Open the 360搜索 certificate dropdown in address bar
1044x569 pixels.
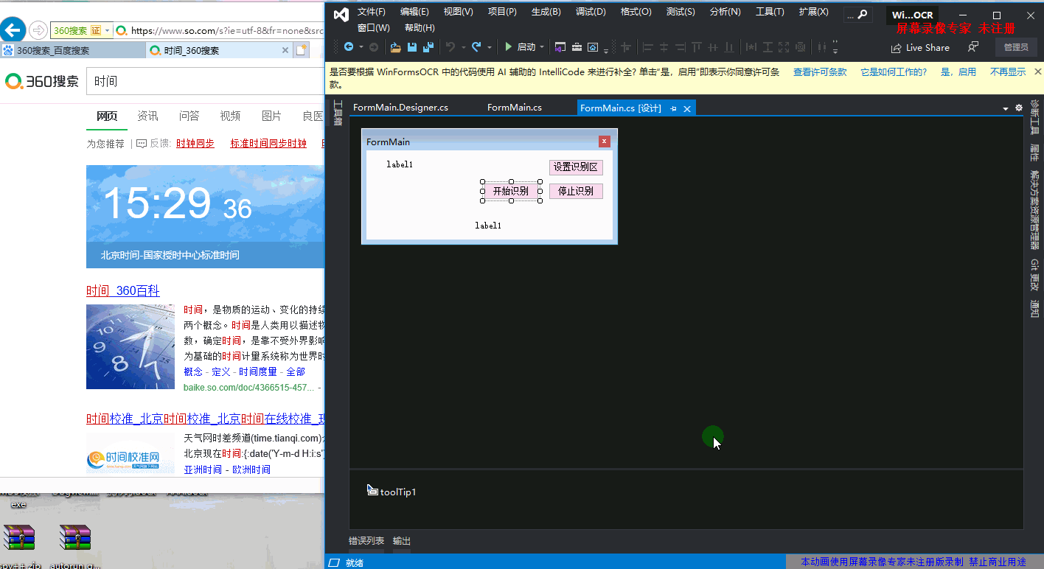(x=108, y=30)
